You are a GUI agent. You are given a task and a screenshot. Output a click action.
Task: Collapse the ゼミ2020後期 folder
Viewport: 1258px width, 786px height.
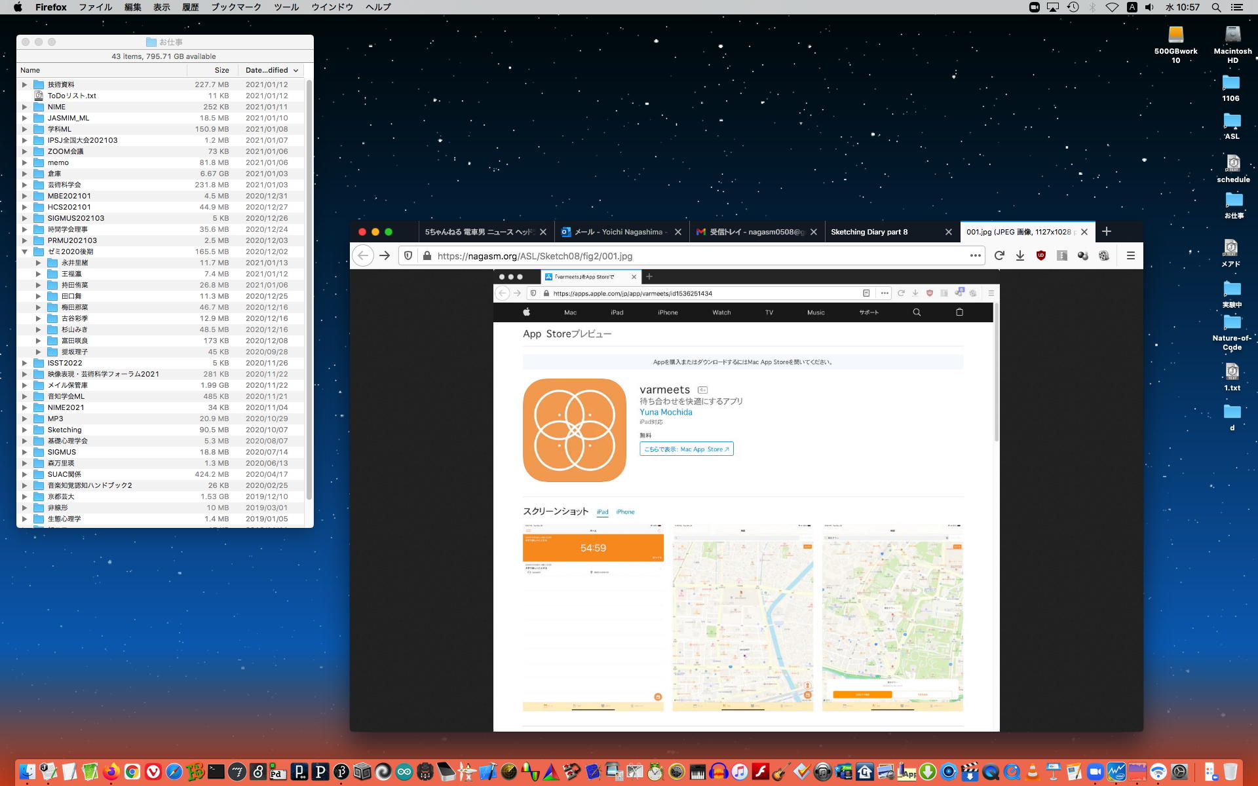(x=24, y=252)
